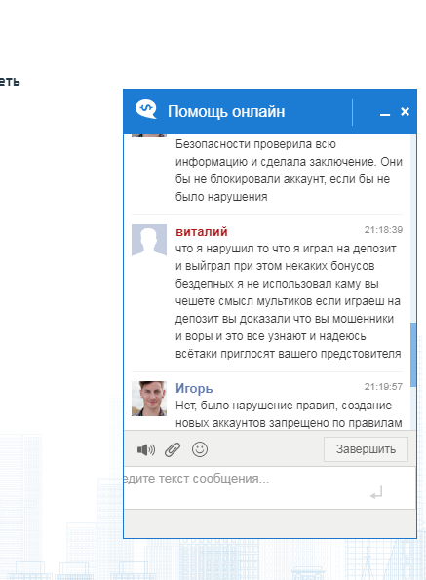Send message with enter arrow icon
The height and width of the screenshot is (580, 426).
click(x=376, y=492)
